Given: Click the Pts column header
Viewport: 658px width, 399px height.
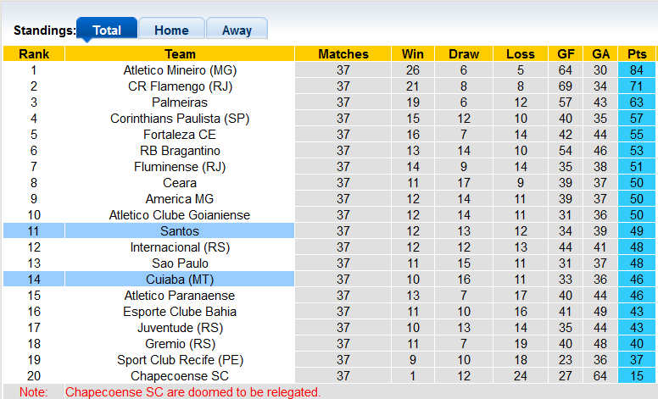Looking at the screenshot, I should pos(637,54).
